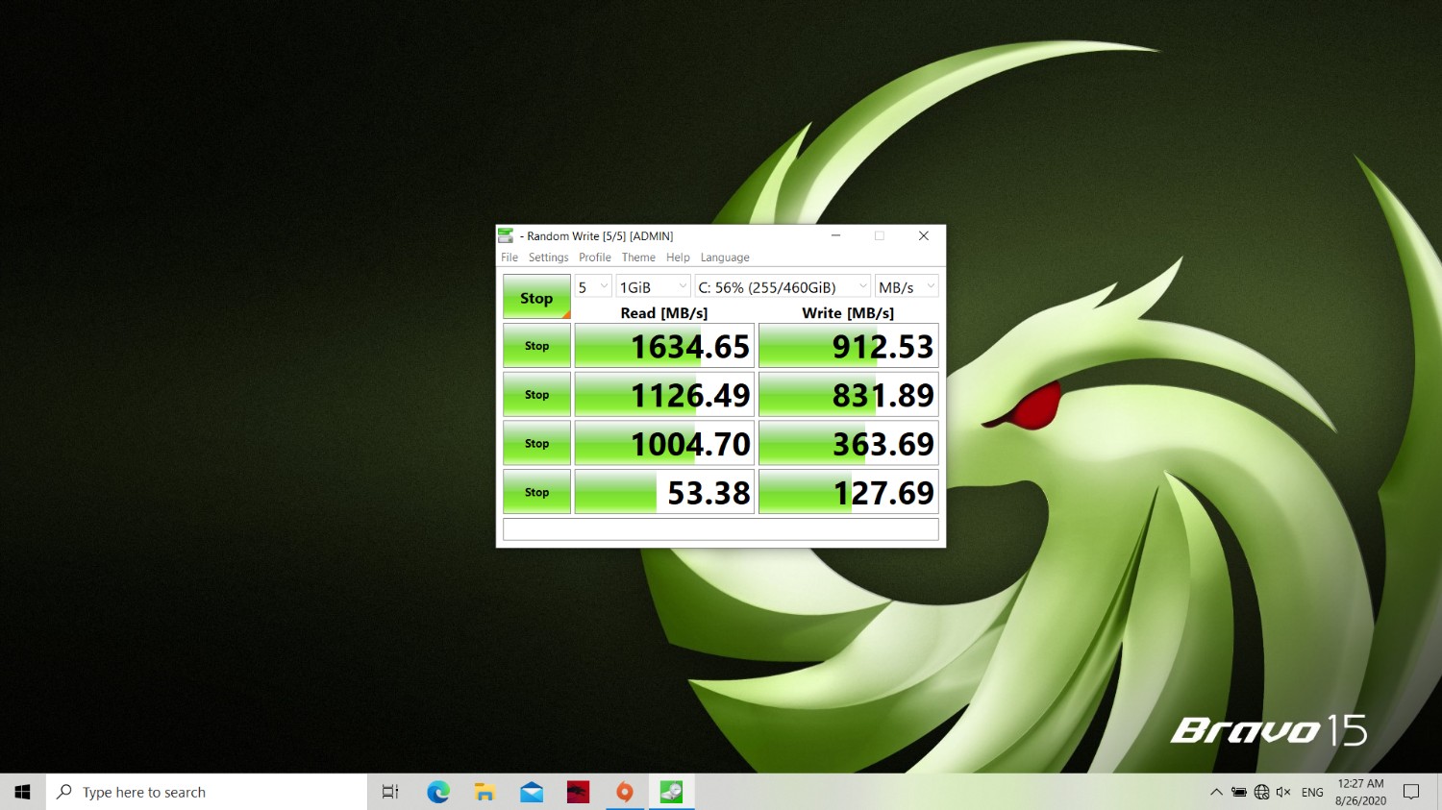Open the test count dropdown showing 5

tap(593, 286)
